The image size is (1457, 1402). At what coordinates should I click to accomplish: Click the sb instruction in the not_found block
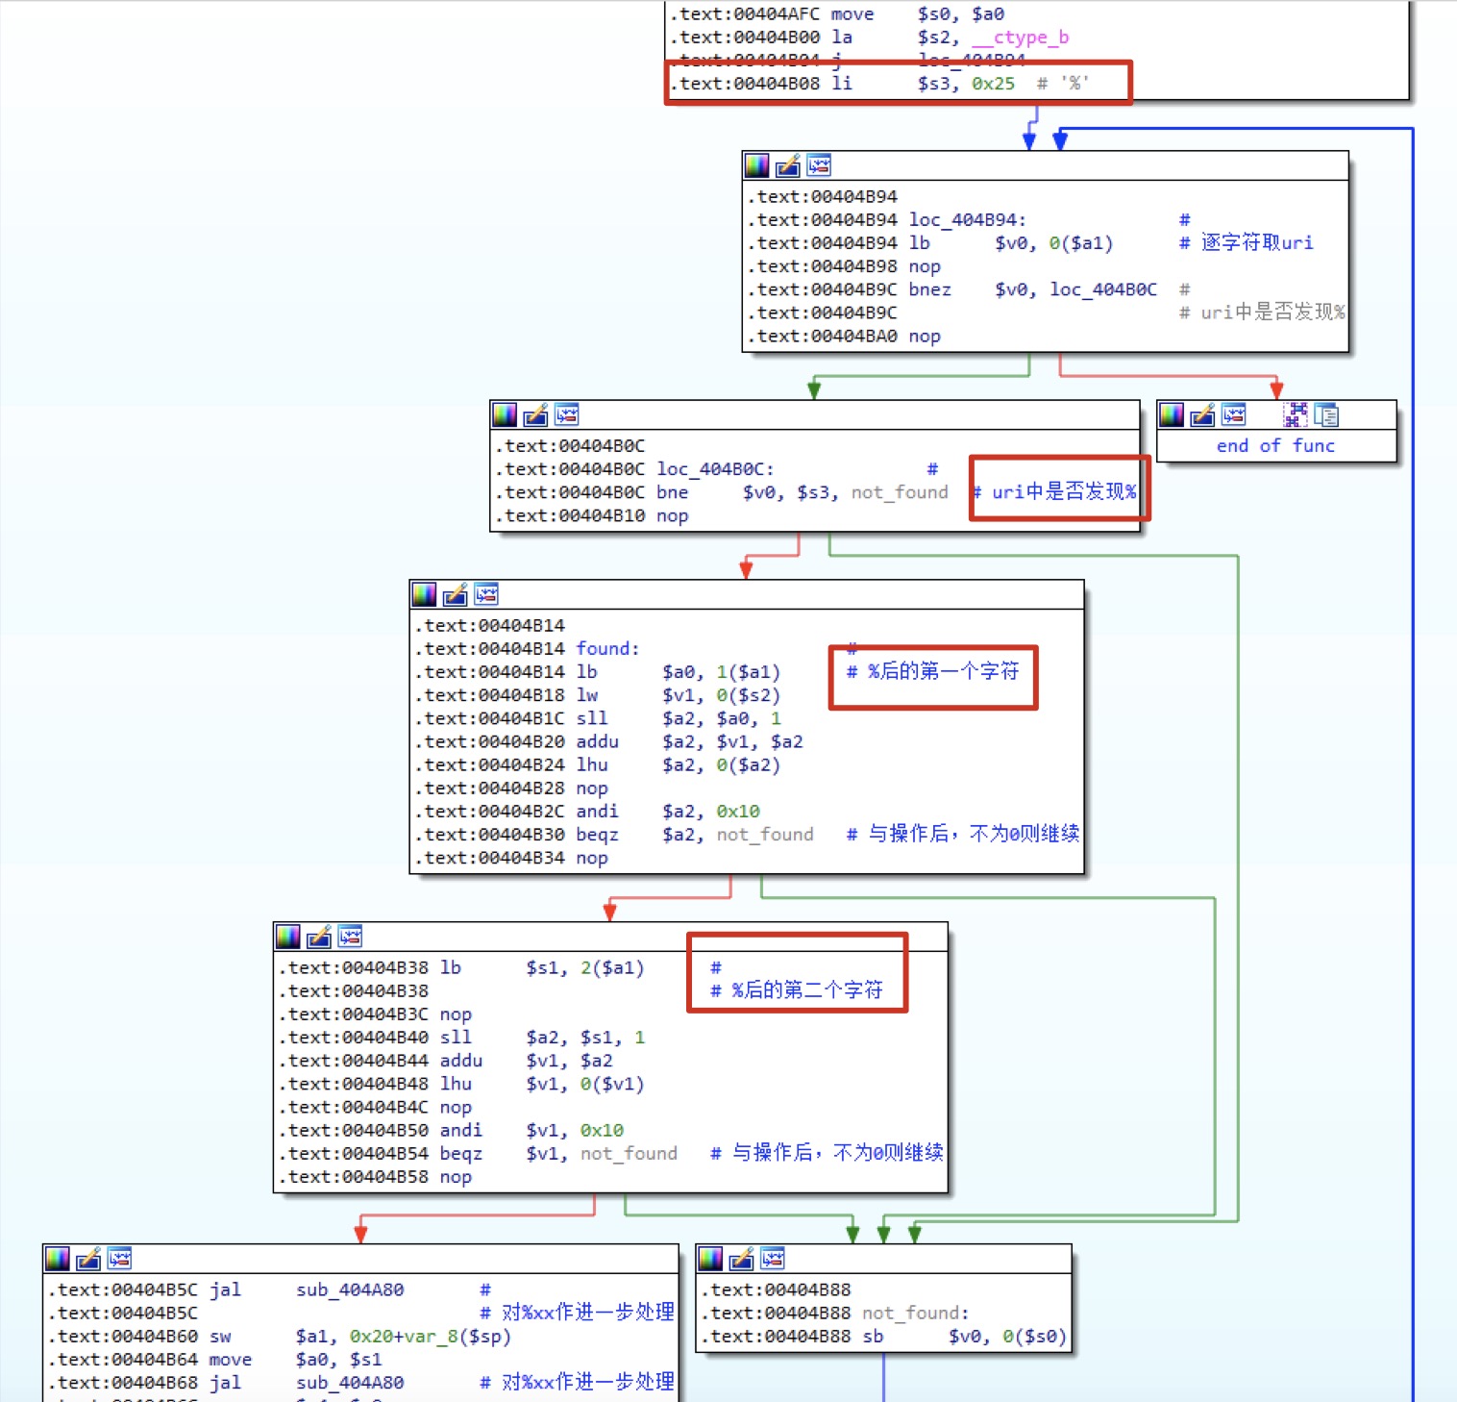[873, 1337]
